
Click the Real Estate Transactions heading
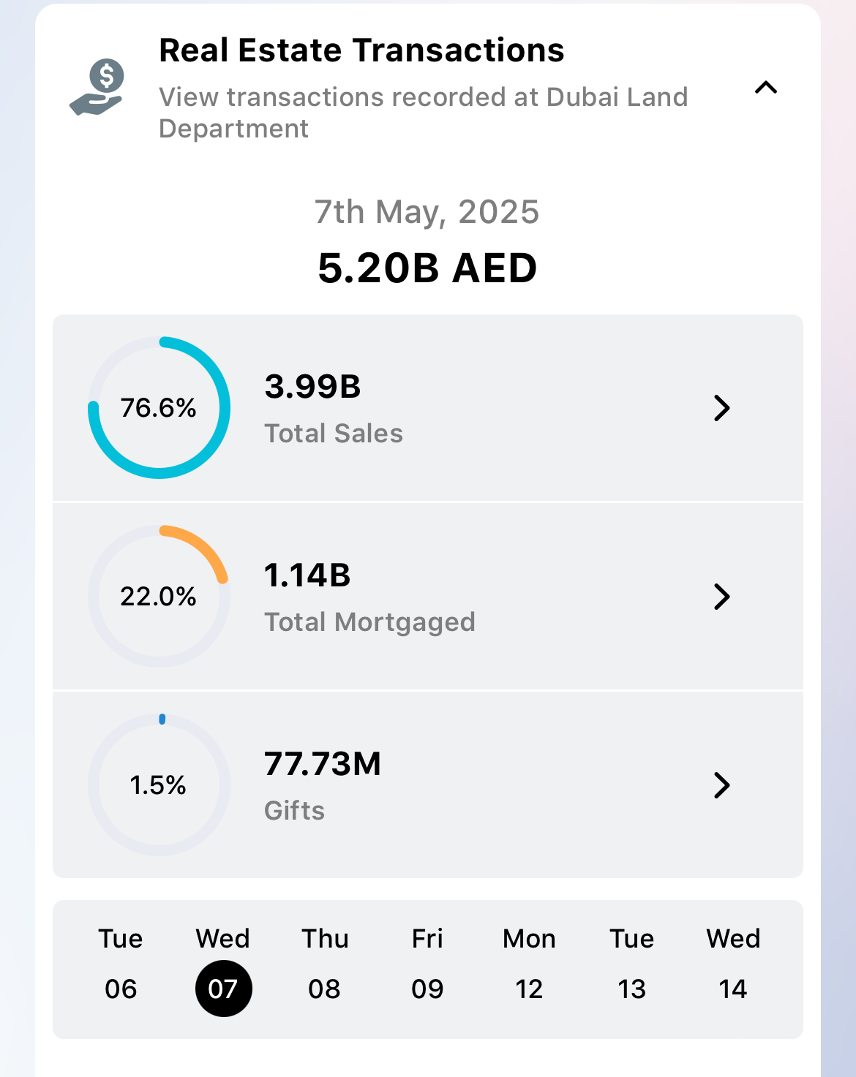click(x=361, y=50)
